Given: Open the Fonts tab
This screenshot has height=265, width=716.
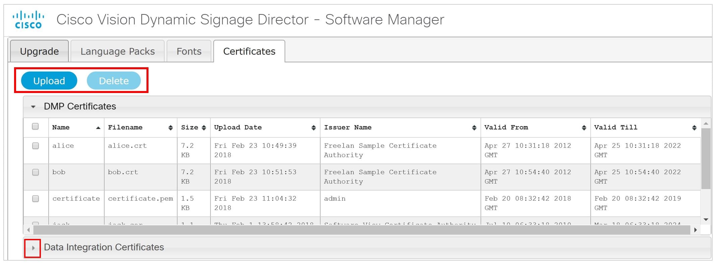Looking at the screenshot, I should pos(189,51).
